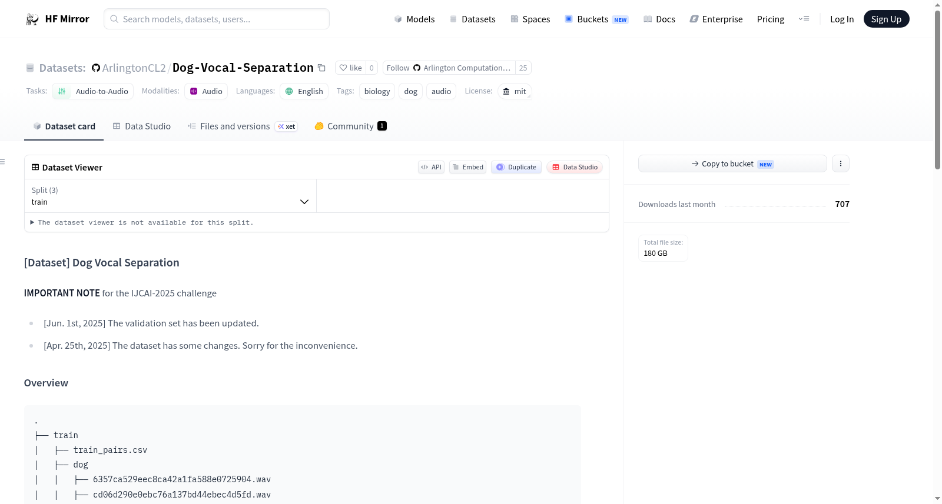Screen dimensions: 942x504
Task: Search models, datasets, users field
Action: click(x=217, y=19)
